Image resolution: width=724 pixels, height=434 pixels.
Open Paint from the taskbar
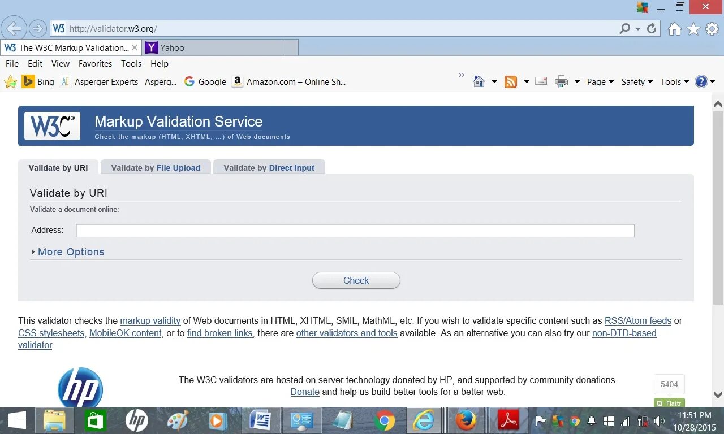click(178, 420)
